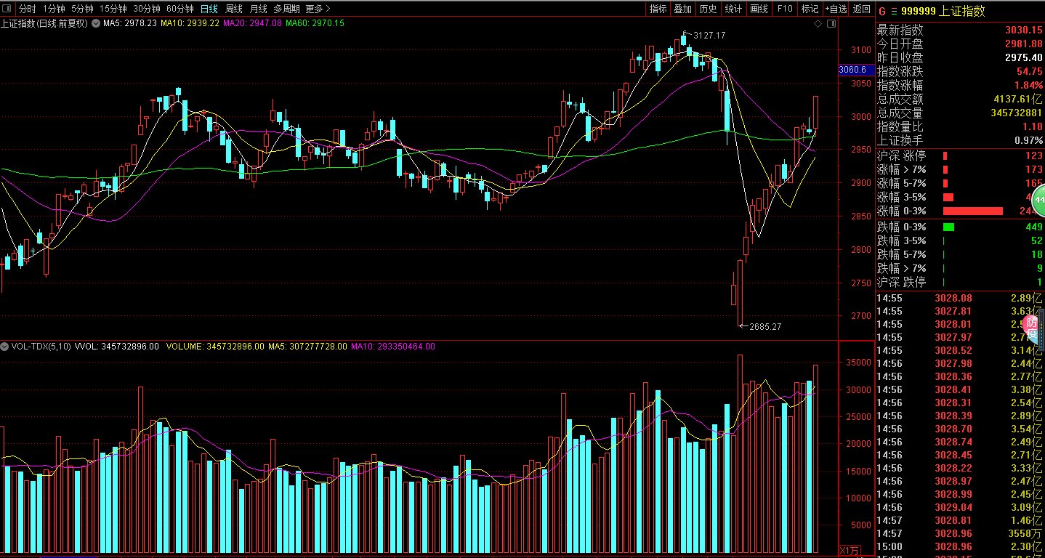The image size is (1045, 558).
Task: Click the 跌幅 > 7% 9 row
Action: pos(960,268)
